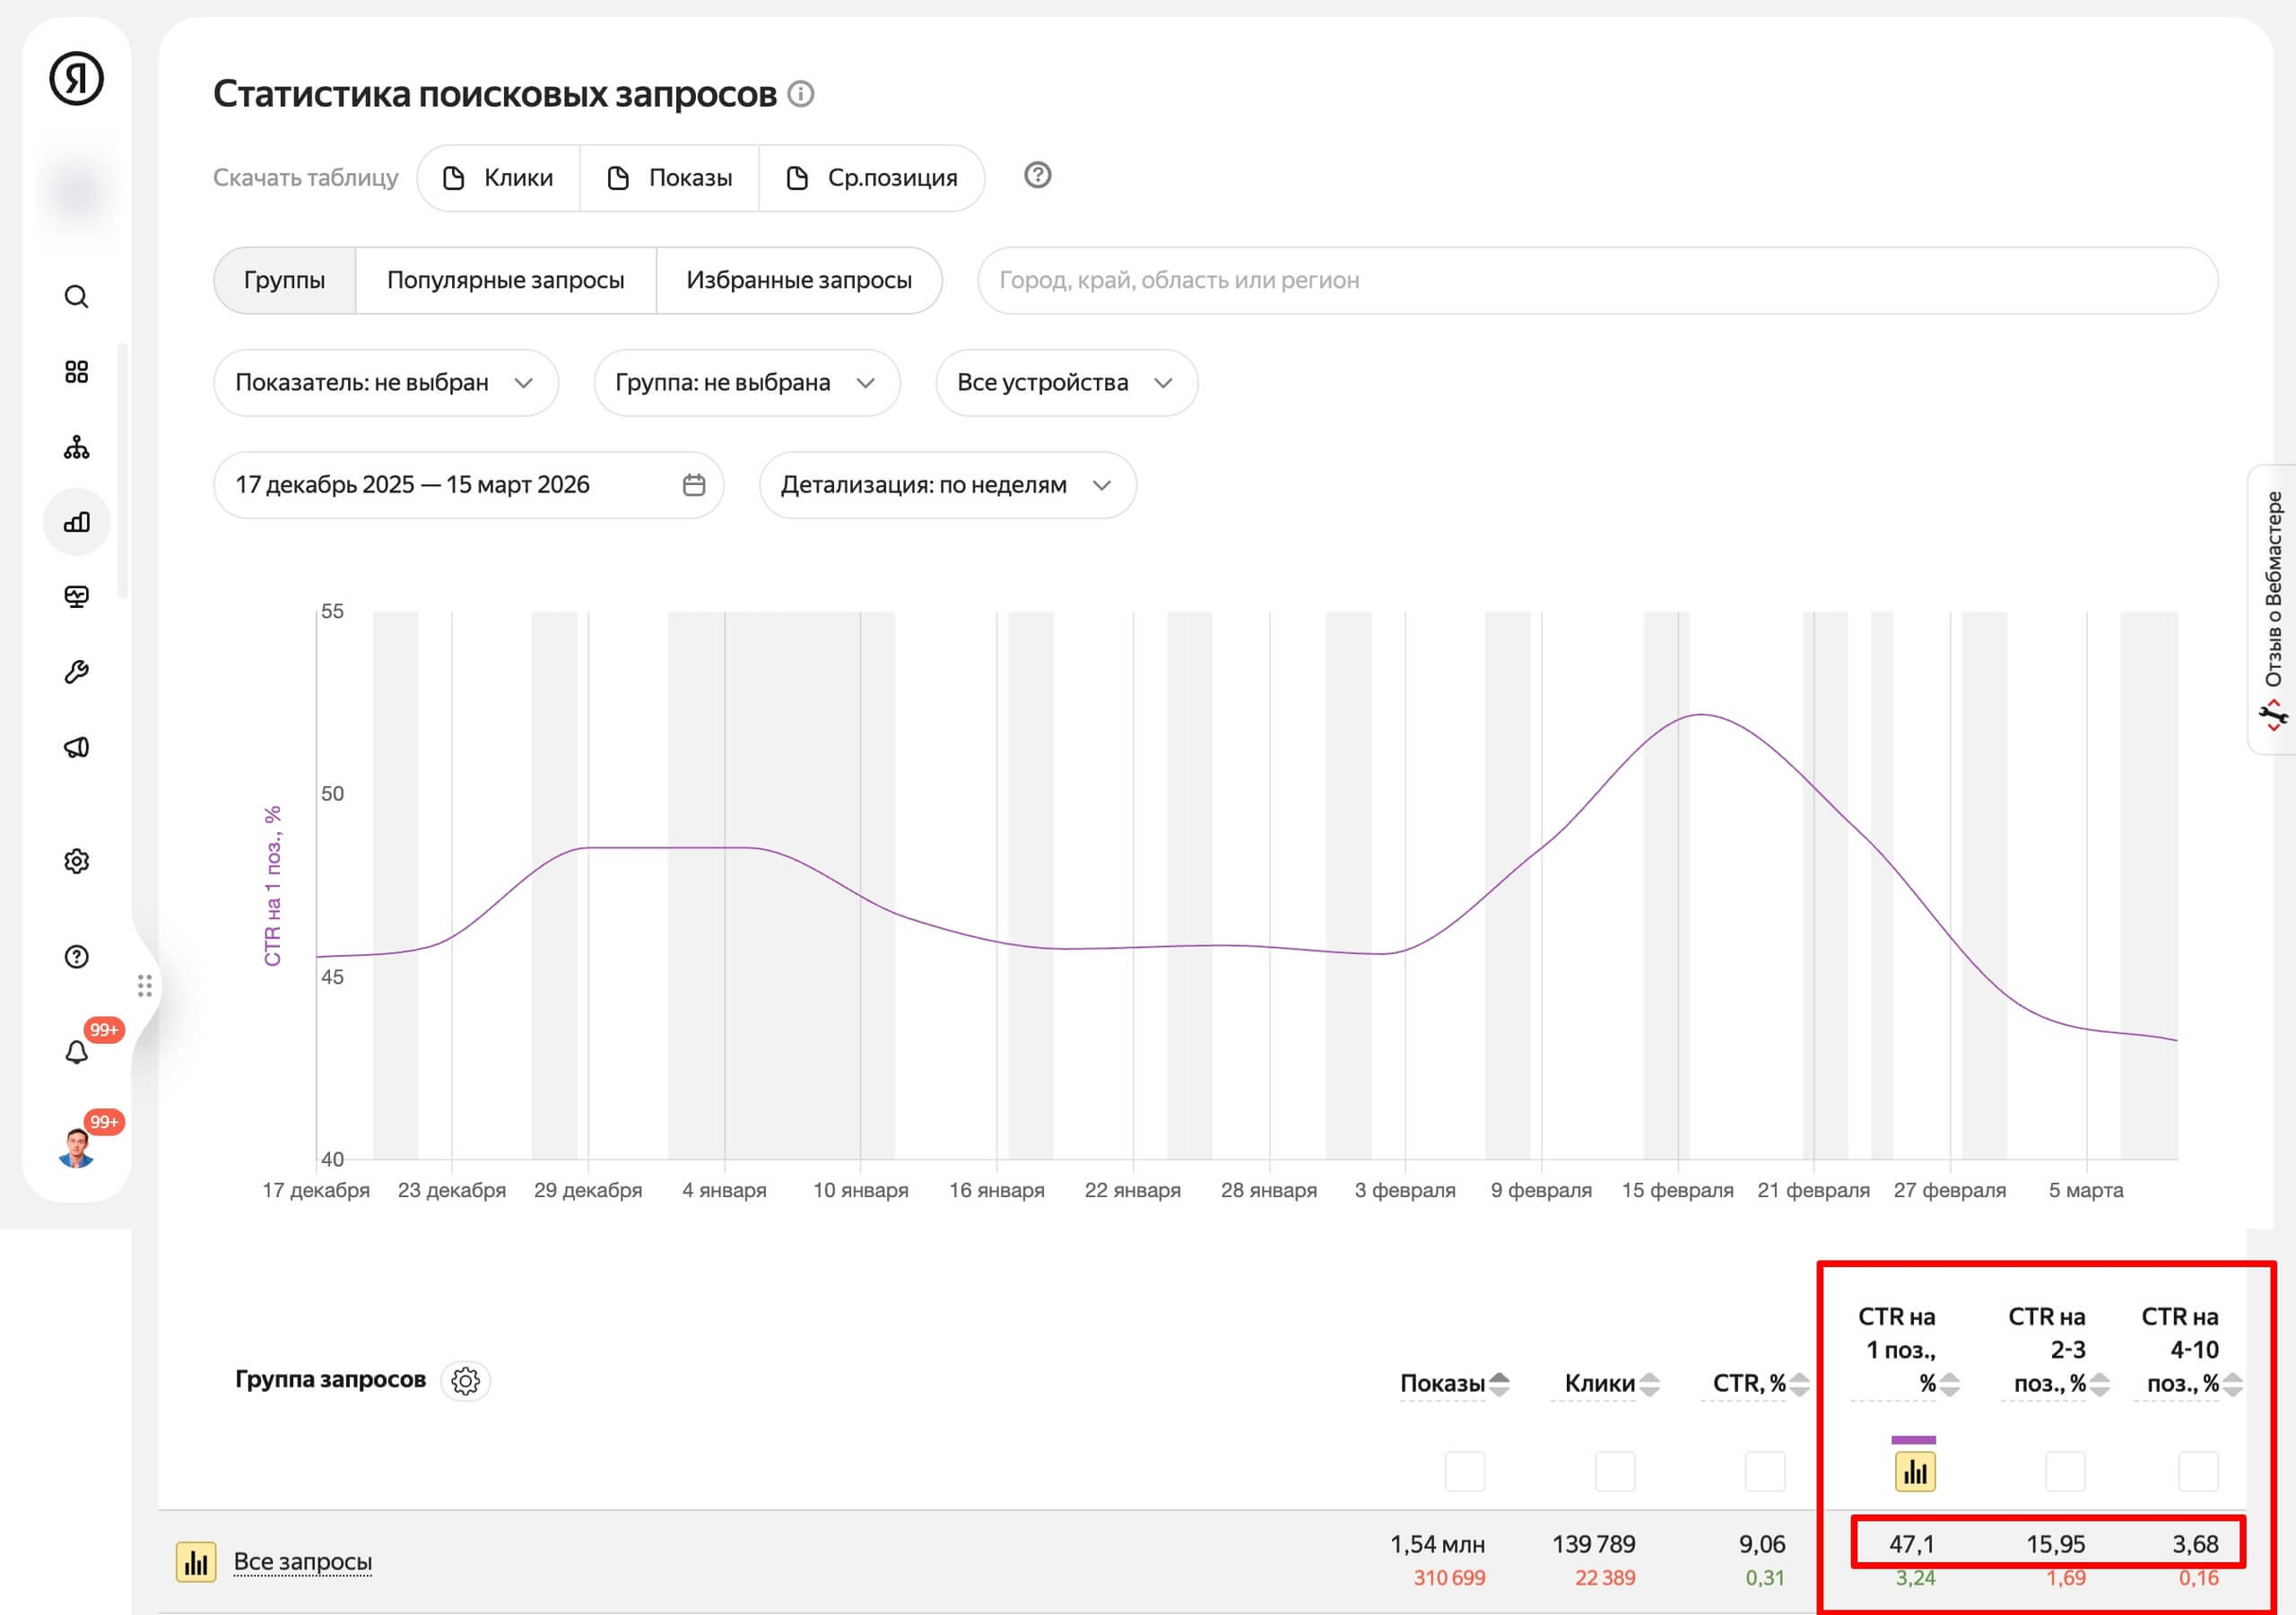
Task: Open the Все запросы link
Action: pos(302,1561)
